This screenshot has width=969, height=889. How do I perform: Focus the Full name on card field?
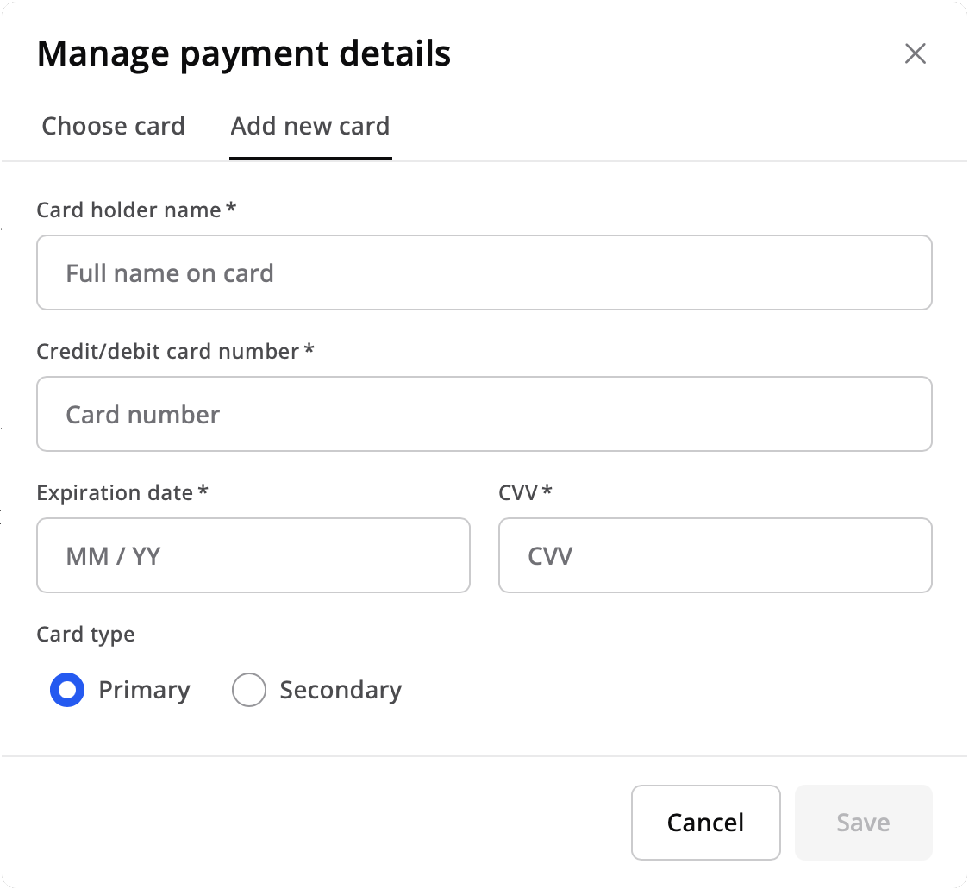(484, 272)
